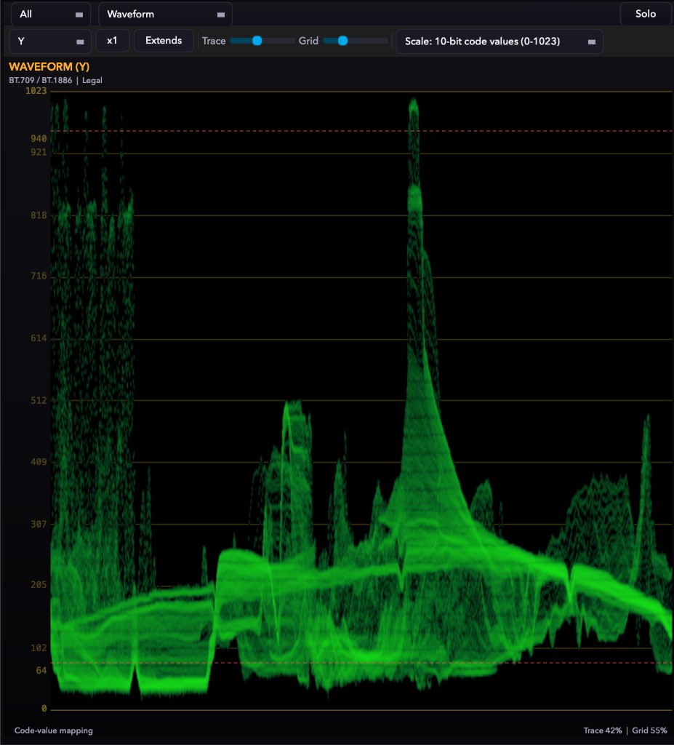Click the Grid 55% status readout
The height and width of the screenshot is (745, 674).
pyautogui.click(x=649, y=730)
